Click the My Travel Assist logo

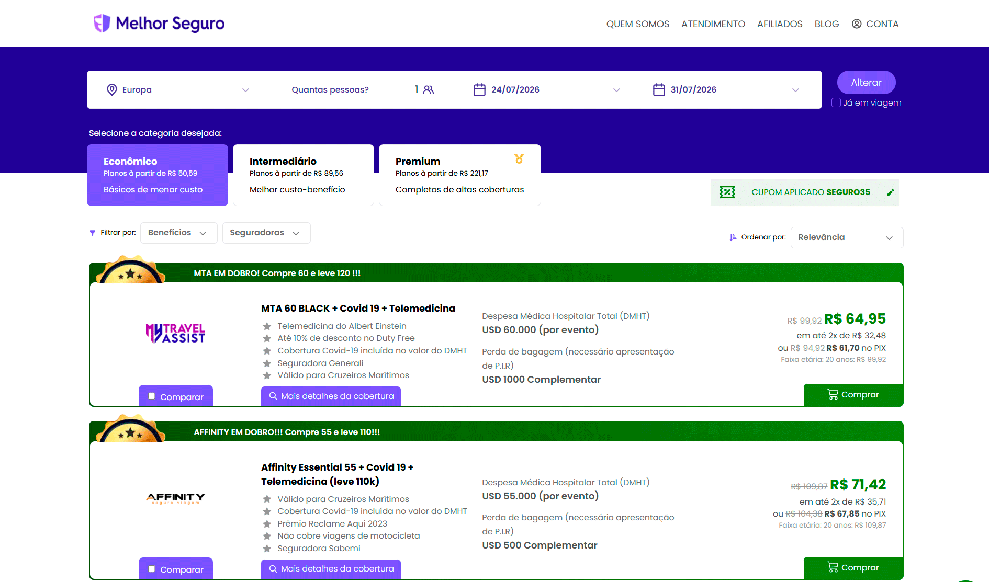[x=175, y=333]
